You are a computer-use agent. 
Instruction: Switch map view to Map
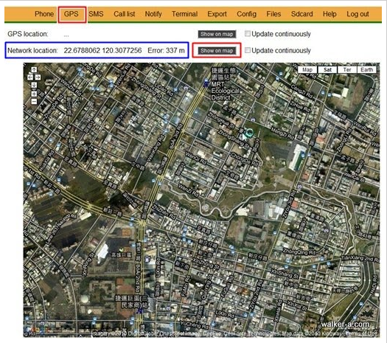(x=307, y=69)
